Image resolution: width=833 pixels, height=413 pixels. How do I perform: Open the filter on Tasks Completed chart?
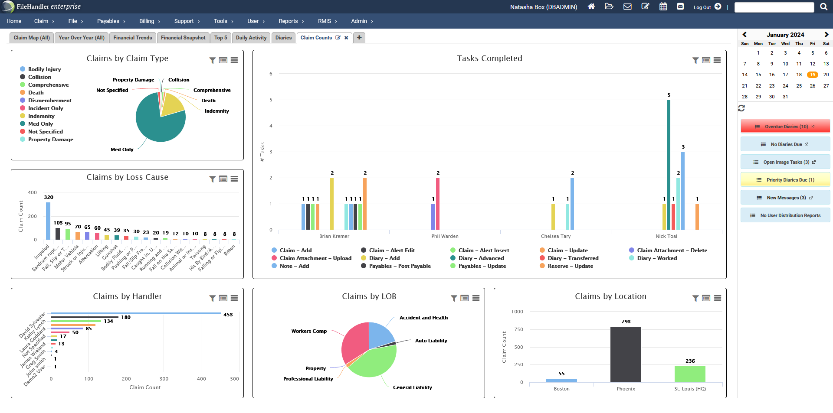pyautogui.click(x=695, y=61)
